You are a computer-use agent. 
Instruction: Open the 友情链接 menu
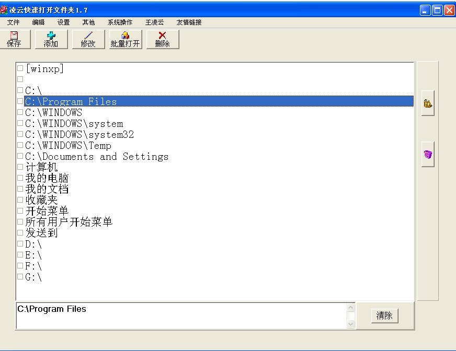[189, 22]
